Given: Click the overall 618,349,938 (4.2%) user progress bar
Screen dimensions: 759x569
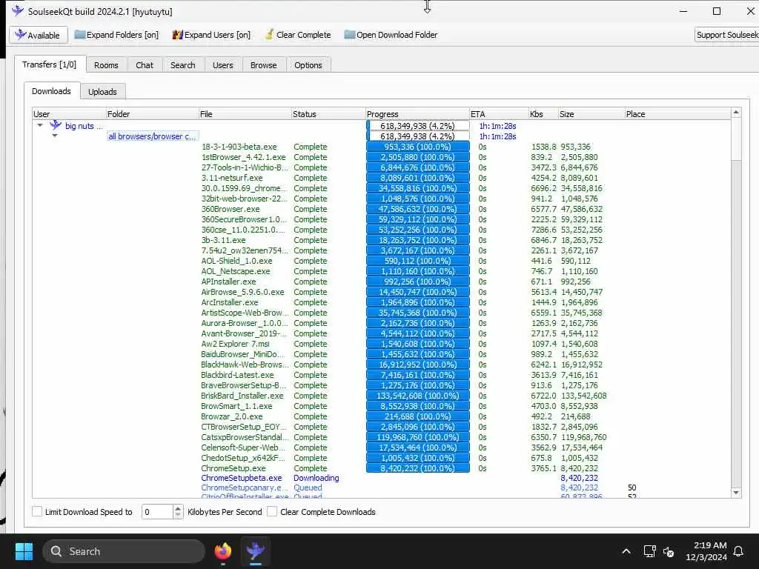Looking at the screenshot, I should click(x=418, y=126).
